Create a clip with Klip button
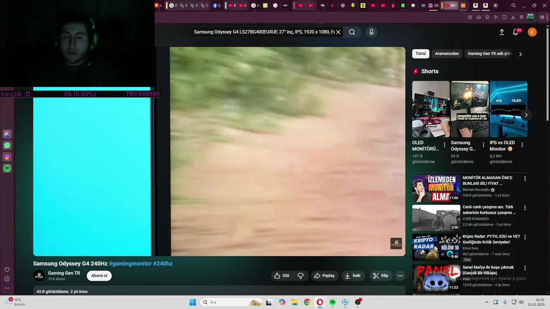Viewport: 550px width, 309px height. click(381, 276)
